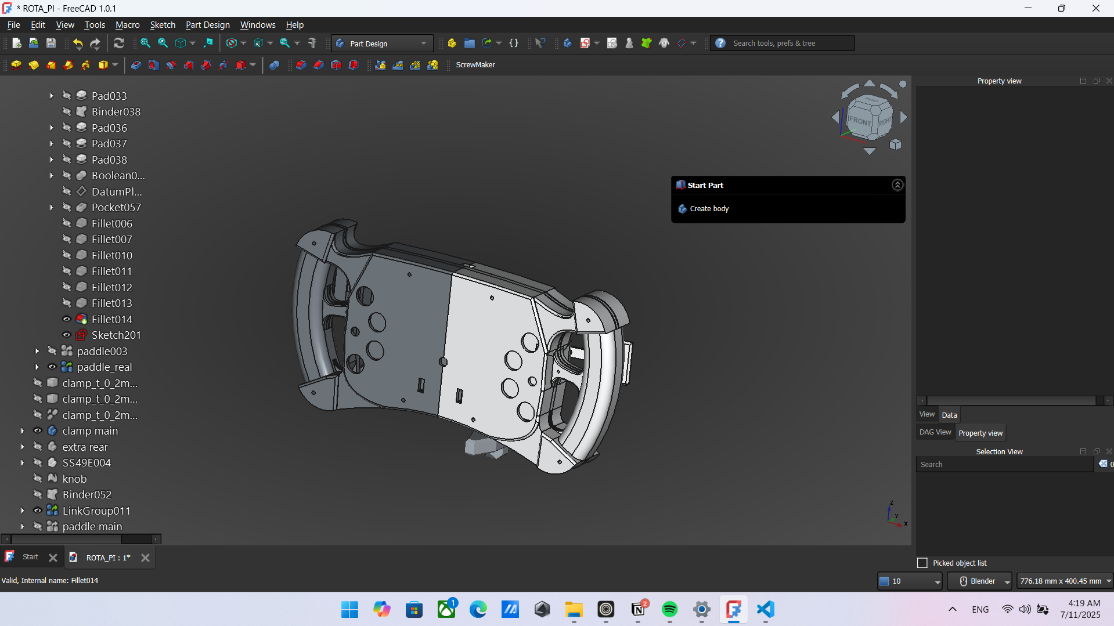Click the What's This help icon
1114x626 pixels.
point(540,43)
